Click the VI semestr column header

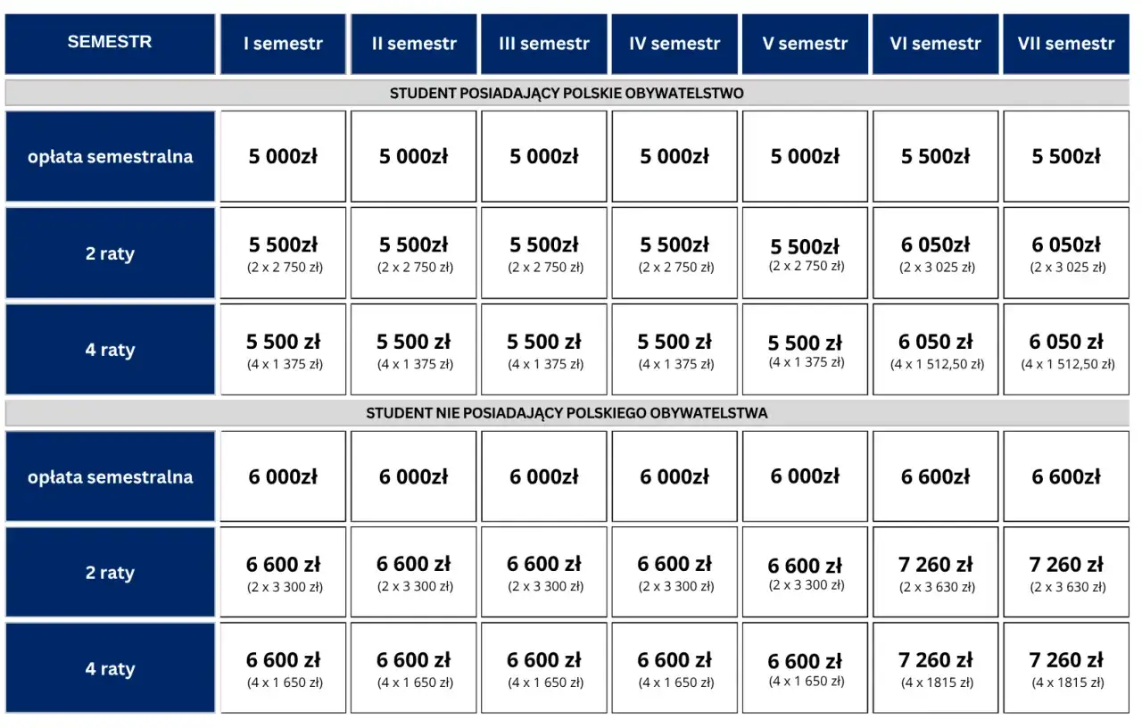point(935,44)
